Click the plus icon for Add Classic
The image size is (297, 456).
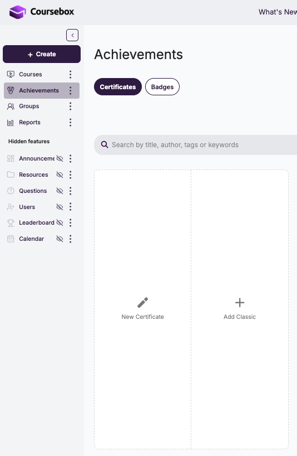(x=240, y=303)
